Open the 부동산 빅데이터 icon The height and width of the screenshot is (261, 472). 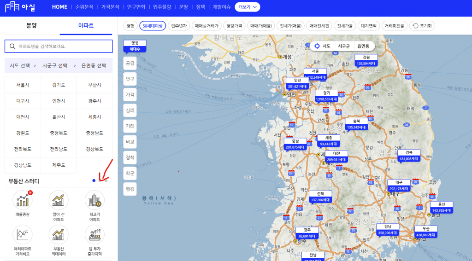point(58,235)
